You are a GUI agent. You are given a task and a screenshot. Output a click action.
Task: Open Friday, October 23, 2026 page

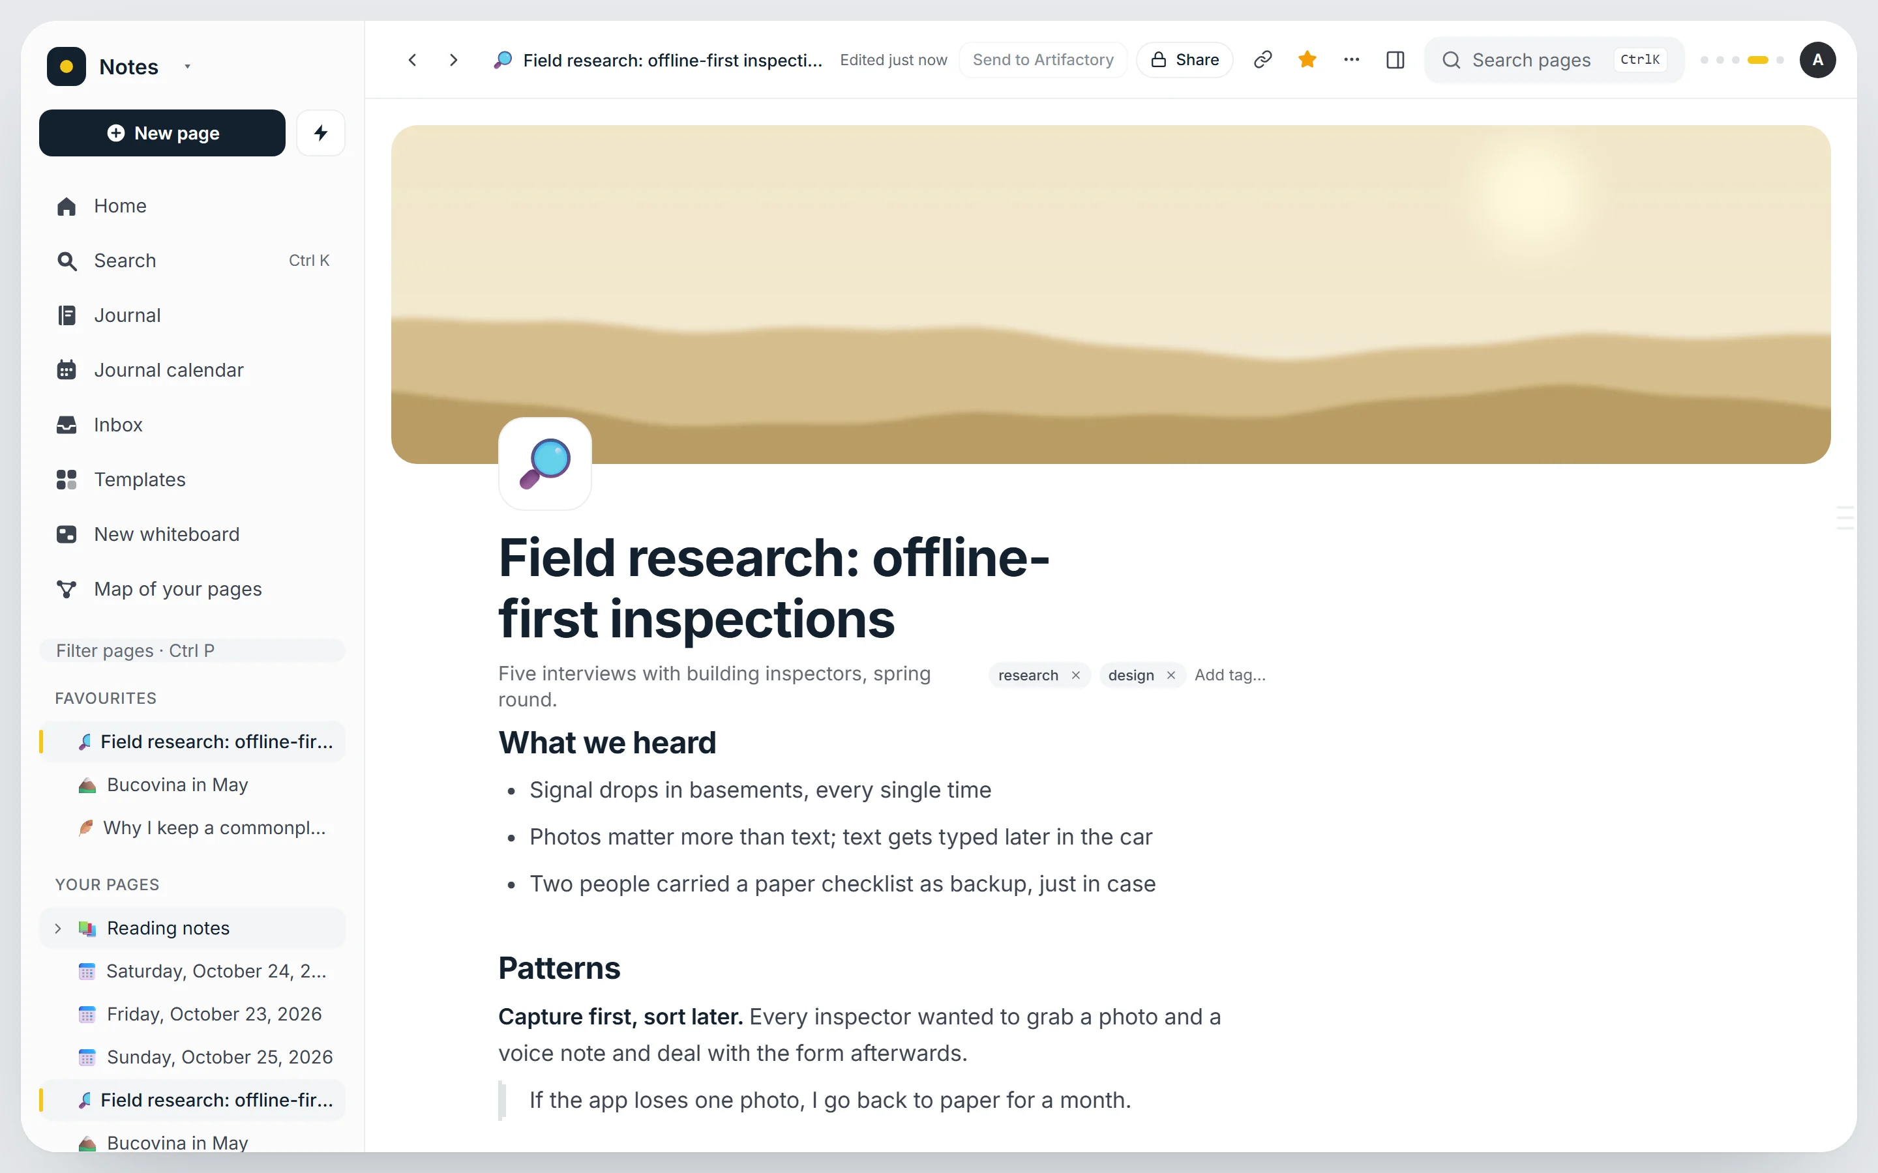(x=192, y=1014)
